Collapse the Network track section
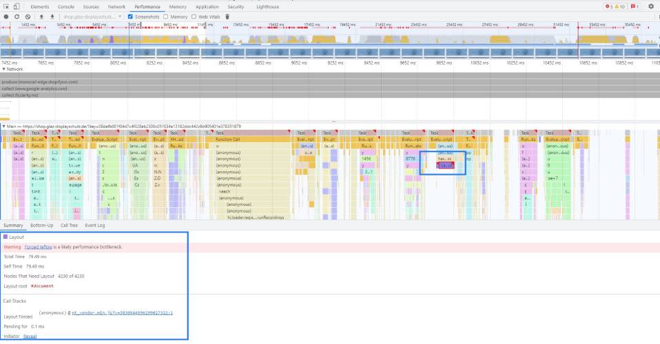Screen dimensions: 660x344 pos(3,69)
